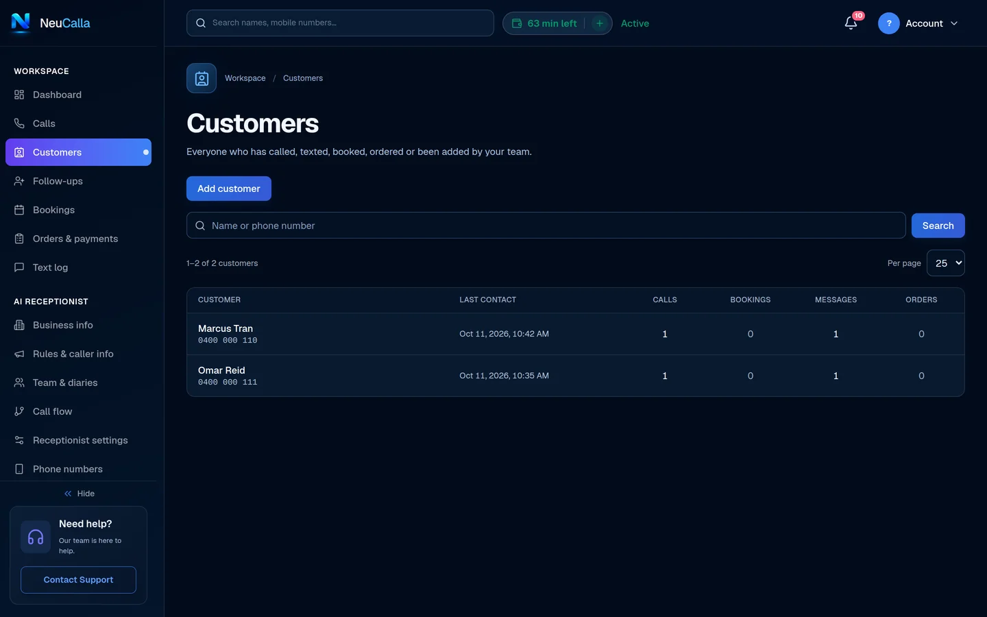
Task: Click the customers breadcrumb badge icon
Action: (202, 78)
